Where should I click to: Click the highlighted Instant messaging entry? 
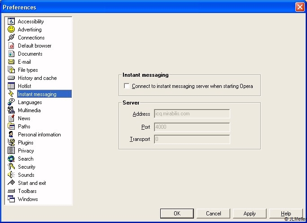pyautogui.click(x=44, y=94)
